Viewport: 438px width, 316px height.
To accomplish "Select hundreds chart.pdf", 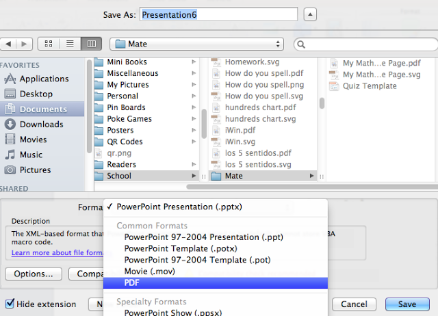I will tap(263, 107).
